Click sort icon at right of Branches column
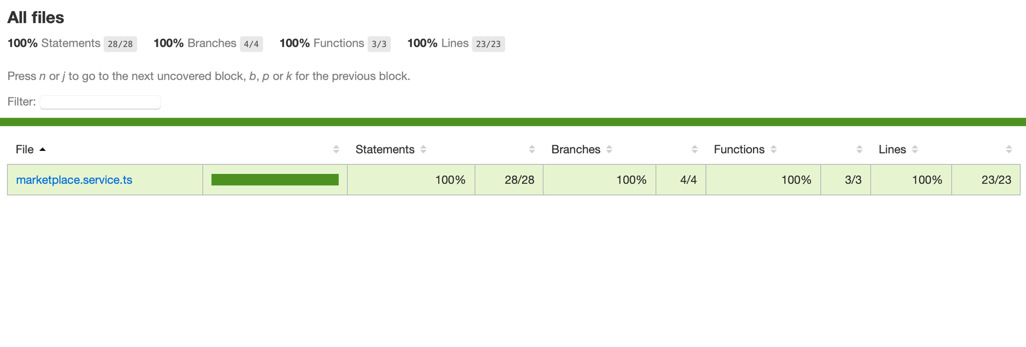Viewport: 1026px width, 347px height. coord(695,149)
